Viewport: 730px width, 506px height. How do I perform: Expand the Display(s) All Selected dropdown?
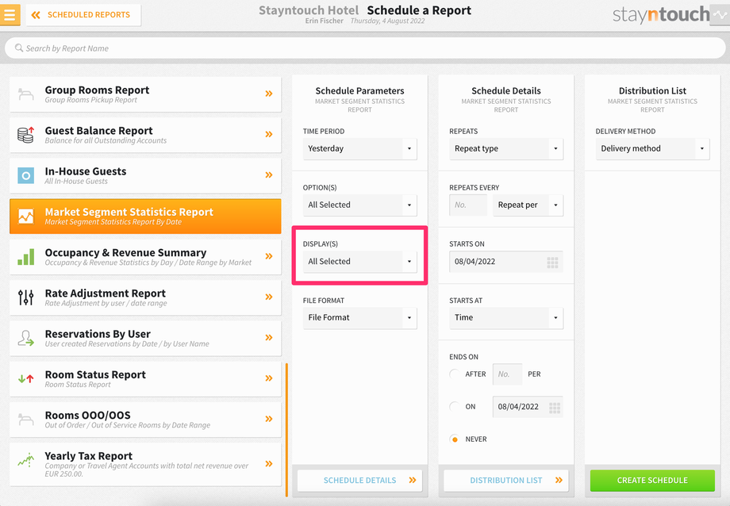[360, 262]
